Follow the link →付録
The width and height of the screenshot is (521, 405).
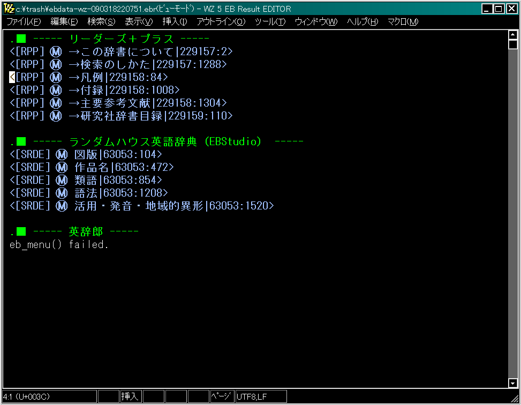[x=86, y=90]
